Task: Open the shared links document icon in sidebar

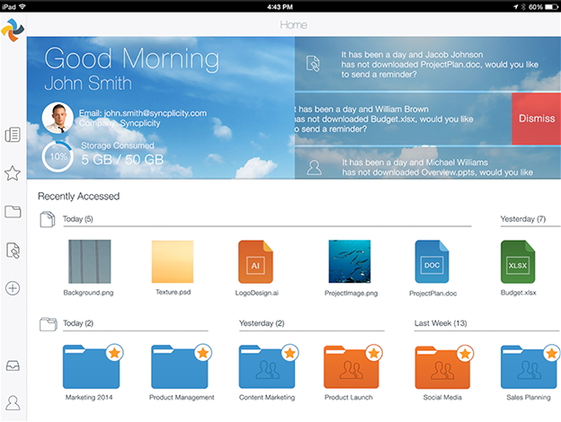Action: click(x=13, y=251)
